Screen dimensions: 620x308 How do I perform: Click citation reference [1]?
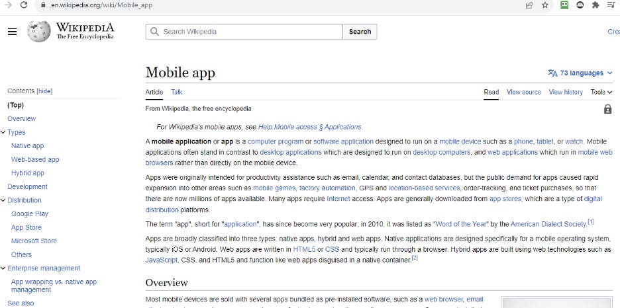pos(591,222)
